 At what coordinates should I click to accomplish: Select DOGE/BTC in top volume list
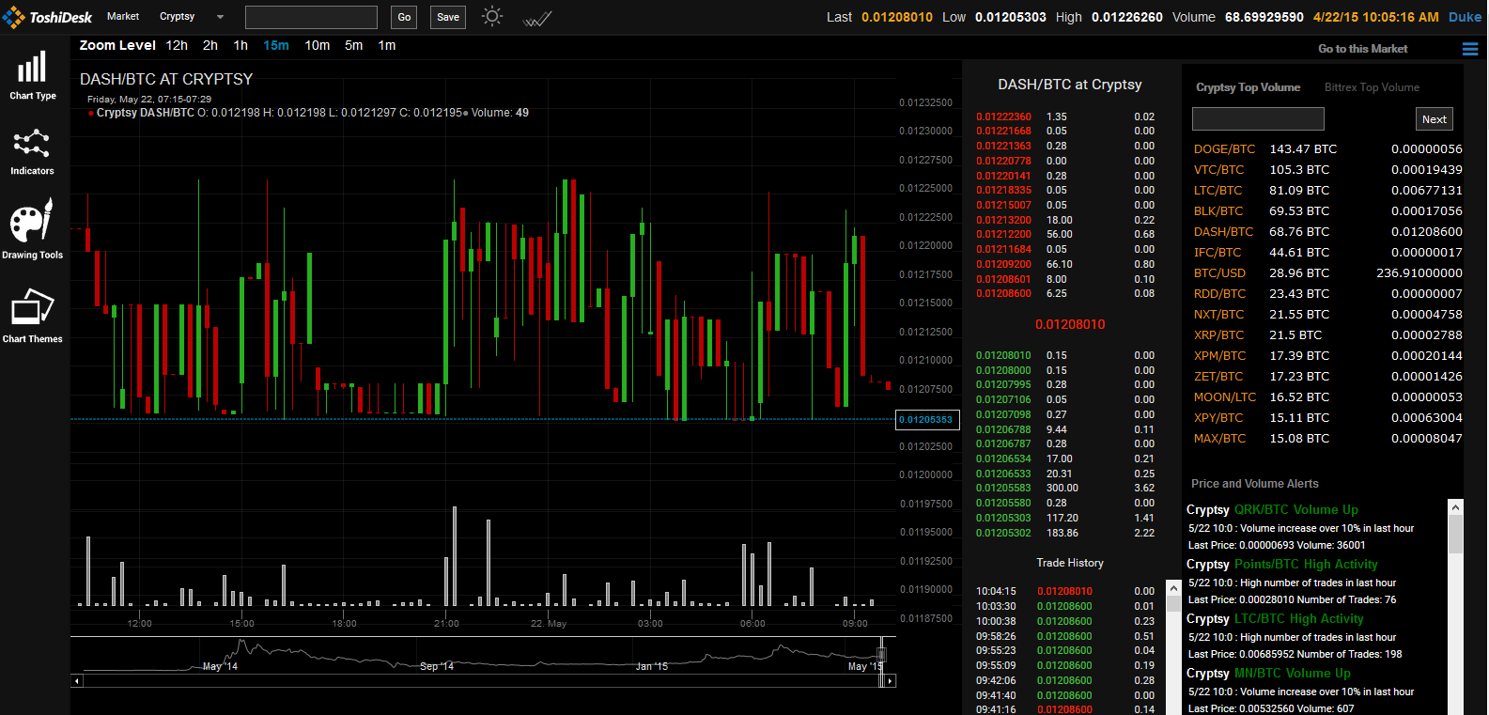pos(1224,149)
